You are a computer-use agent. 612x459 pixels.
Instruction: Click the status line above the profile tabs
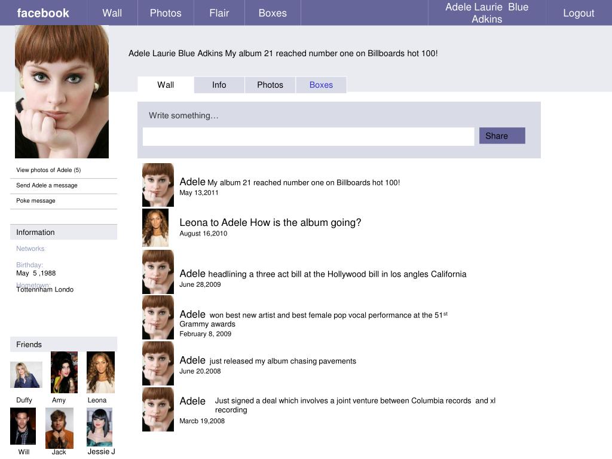coord(283,53)
